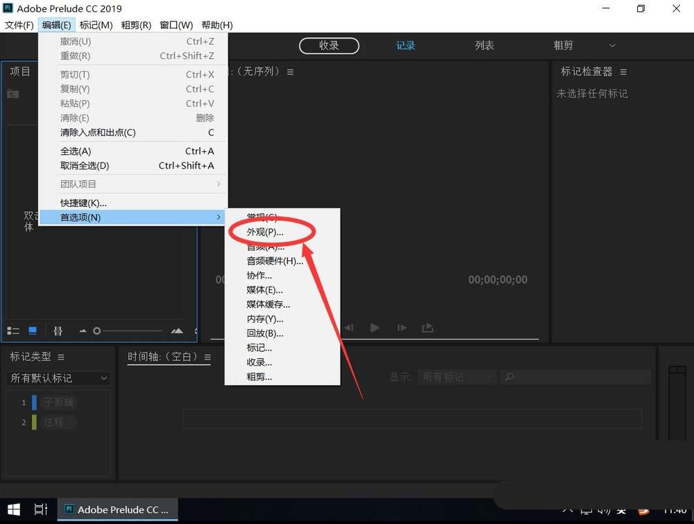Image resolution: width=694 pixels, height=524 pixels.
Task: Open 标记类型 panel menu icon
Action: click(x=61, y=357)
